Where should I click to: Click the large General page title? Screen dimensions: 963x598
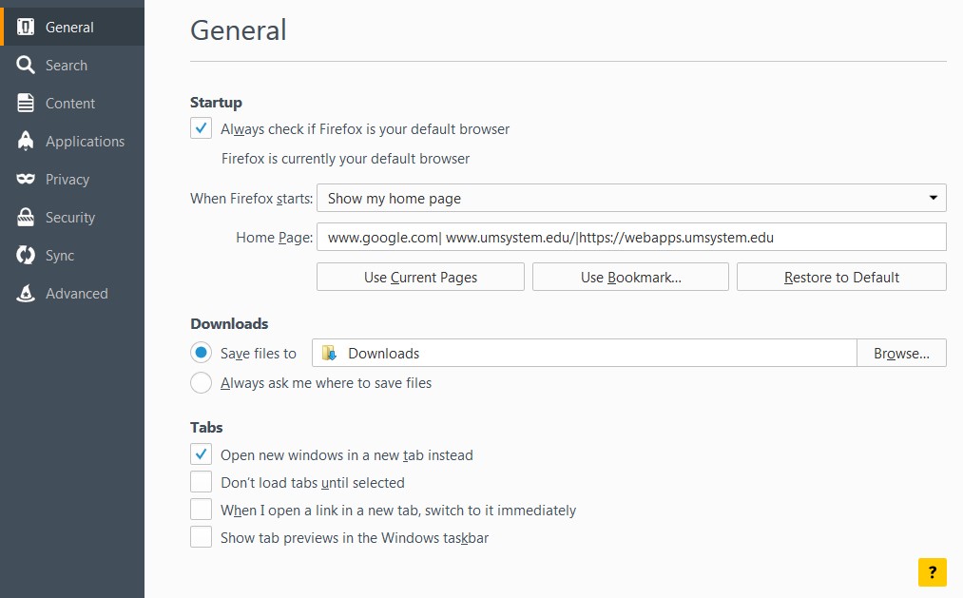pos(239,30)
